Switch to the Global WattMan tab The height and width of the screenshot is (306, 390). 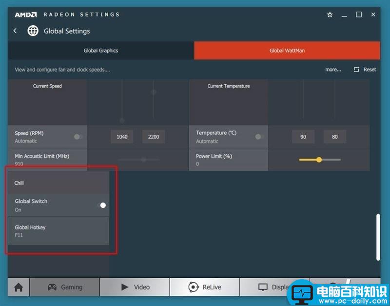coord(287,51)
